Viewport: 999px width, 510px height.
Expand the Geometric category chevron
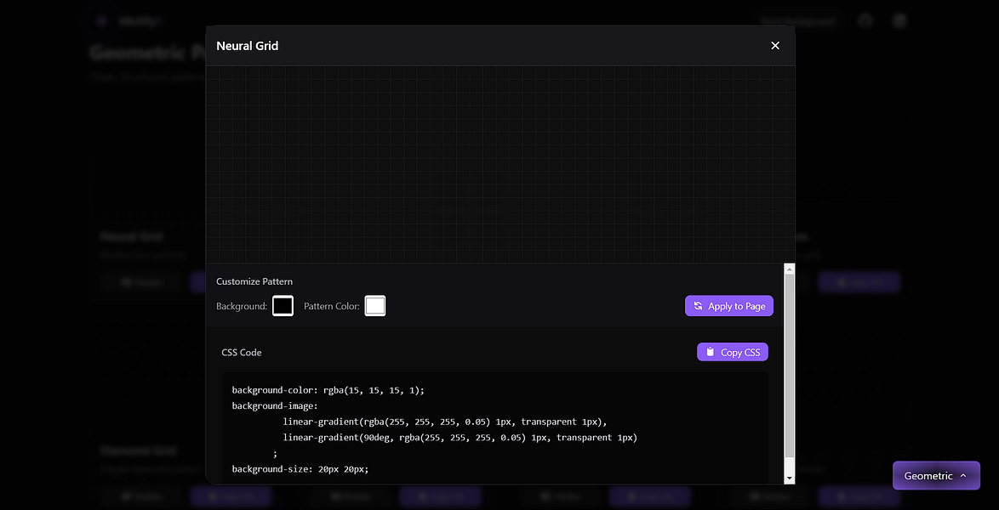click(962, 476)
